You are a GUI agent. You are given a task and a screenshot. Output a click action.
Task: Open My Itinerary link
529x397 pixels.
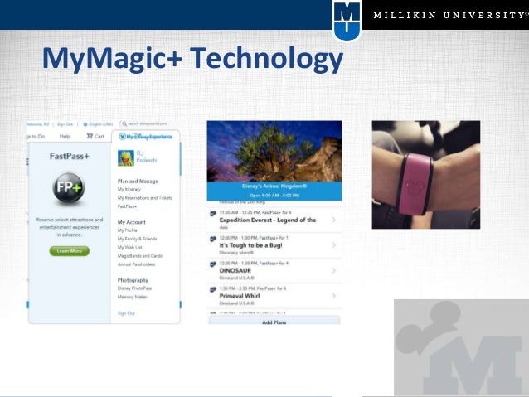click(x=129, y=189)
